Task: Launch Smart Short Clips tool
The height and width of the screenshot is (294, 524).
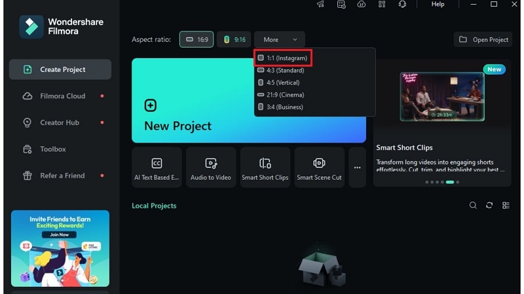Action: 265,167
